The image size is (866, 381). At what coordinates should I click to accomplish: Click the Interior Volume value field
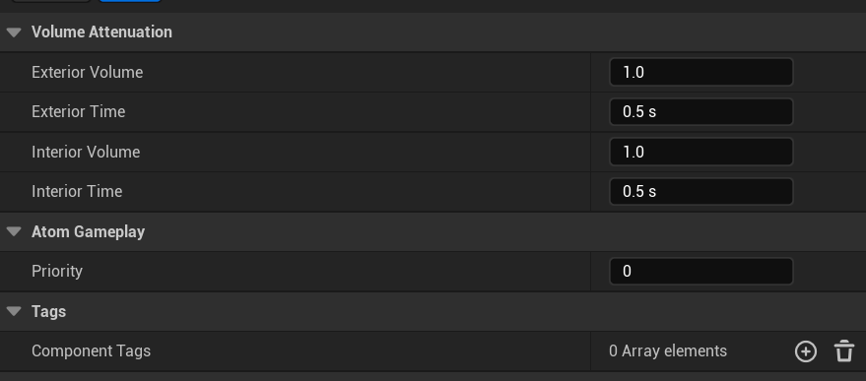[700, 152]
